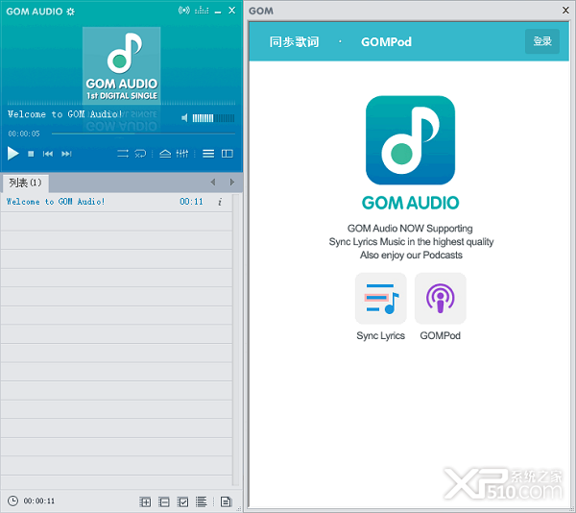576x513 pixels.
Task: Open track info for Welcome to GOM Audio!
Action: pyautogui.click(x=220, y=202)
